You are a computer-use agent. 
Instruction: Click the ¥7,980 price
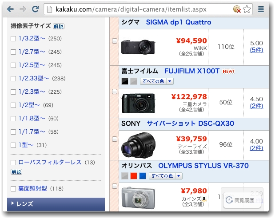click(194, 191)
